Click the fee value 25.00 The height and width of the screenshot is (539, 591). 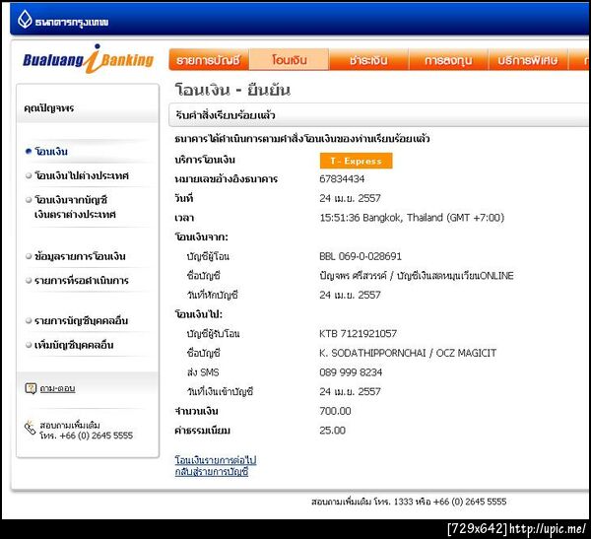(332, 431)
